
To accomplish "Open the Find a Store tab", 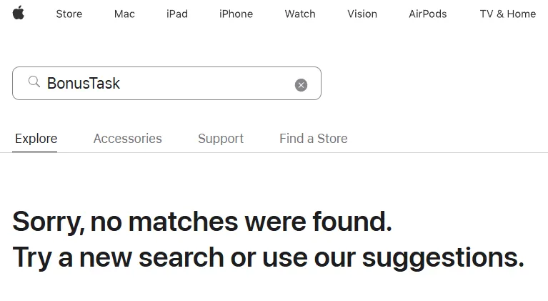I will [314, 139].
